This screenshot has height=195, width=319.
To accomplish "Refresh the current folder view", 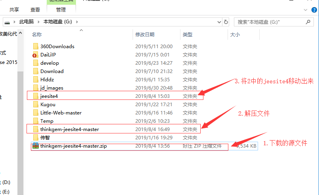I will tap(226, 22).
